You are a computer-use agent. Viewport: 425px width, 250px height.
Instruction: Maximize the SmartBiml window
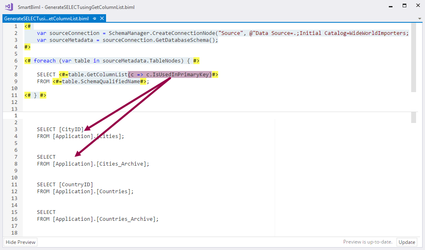404,6
